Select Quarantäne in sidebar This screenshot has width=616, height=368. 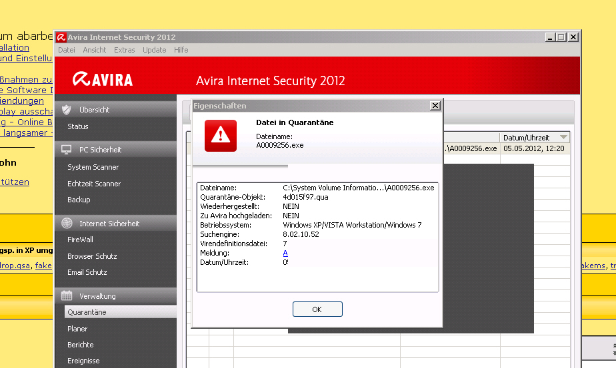(120, 312)
